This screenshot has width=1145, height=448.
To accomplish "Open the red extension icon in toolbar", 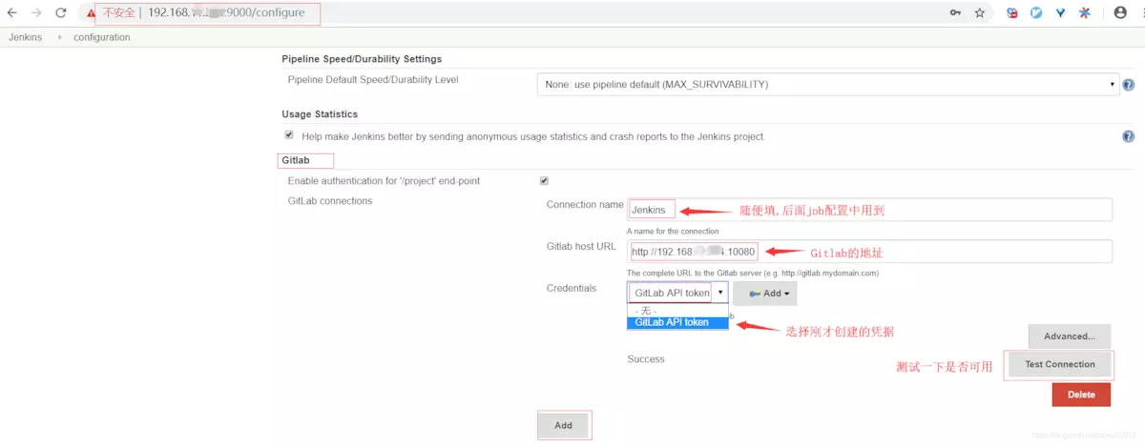I will pos(1012,13).
